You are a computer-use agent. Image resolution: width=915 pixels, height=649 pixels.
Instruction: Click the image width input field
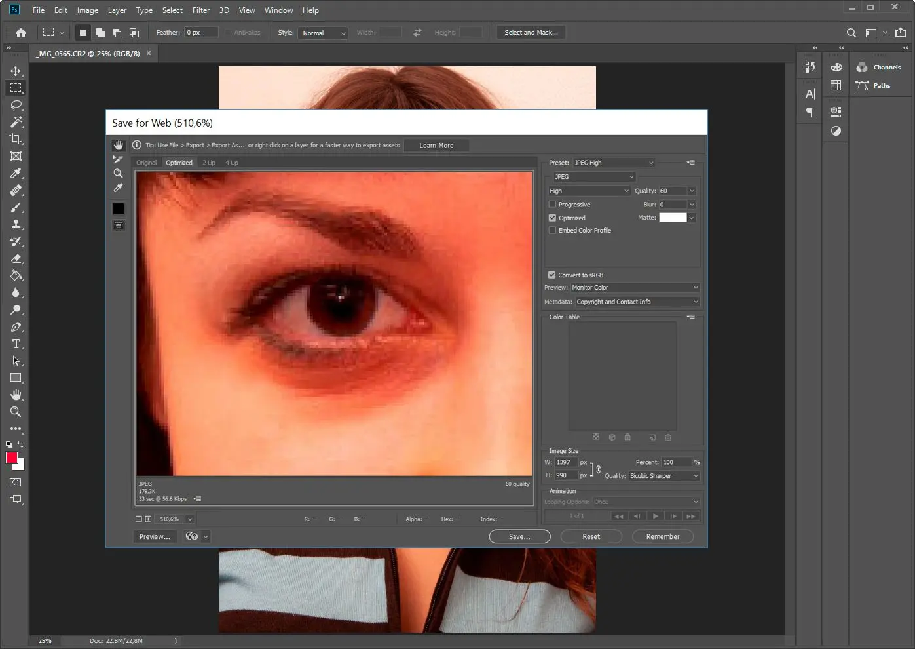(565, 462)
